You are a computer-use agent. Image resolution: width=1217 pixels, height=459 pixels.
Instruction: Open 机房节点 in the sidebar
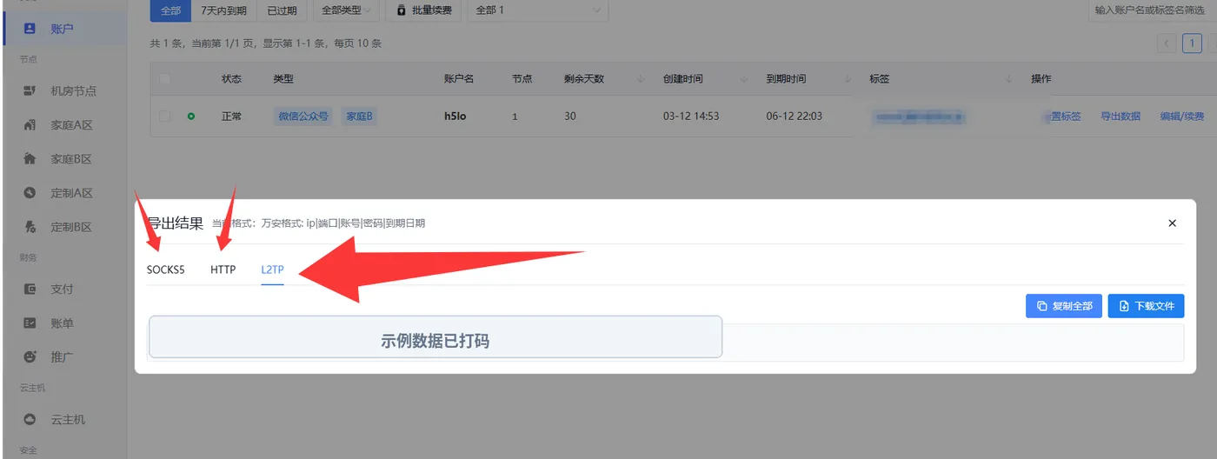coord(65,90)
